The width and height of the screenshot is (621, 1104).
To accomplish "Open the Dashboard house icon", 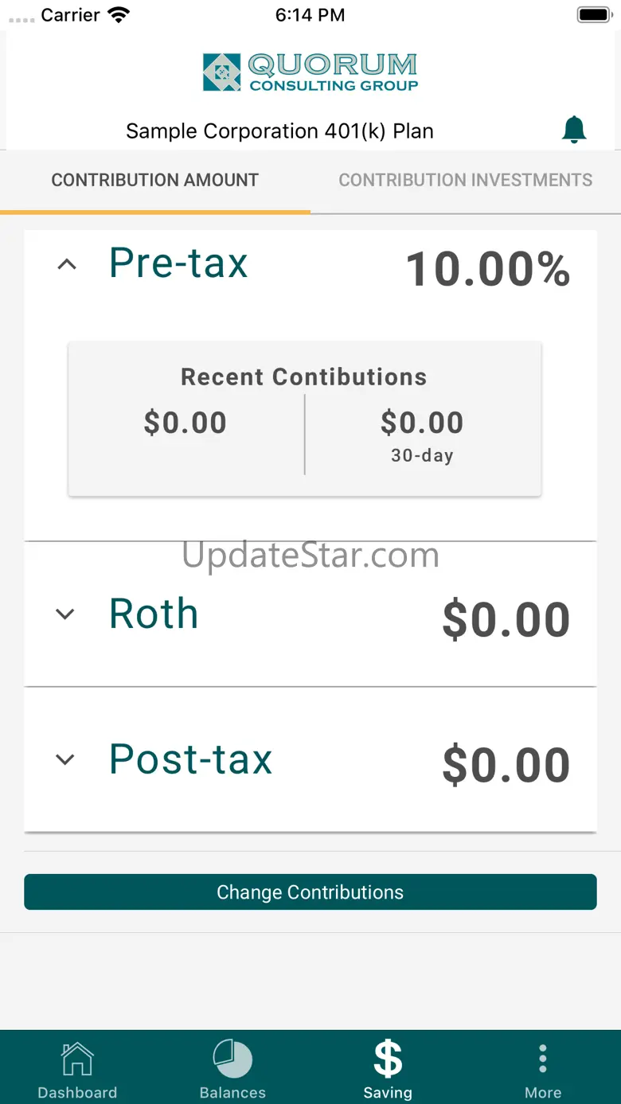I will coord(77,1059).
